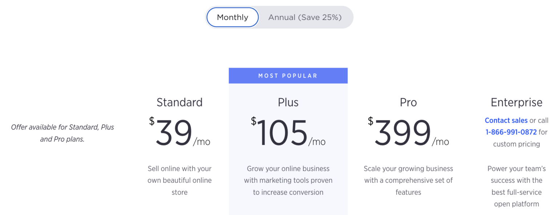This screenshot has height=215, width=558.
Task: Open the Contact sales link
Action: tap(506, 120)
